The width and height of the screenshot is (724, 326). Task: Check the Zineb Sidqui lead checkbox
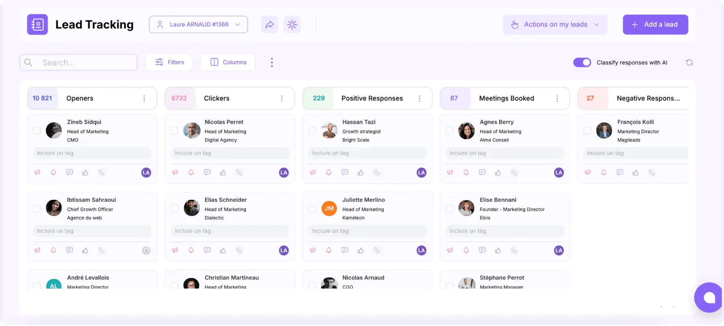37,131
